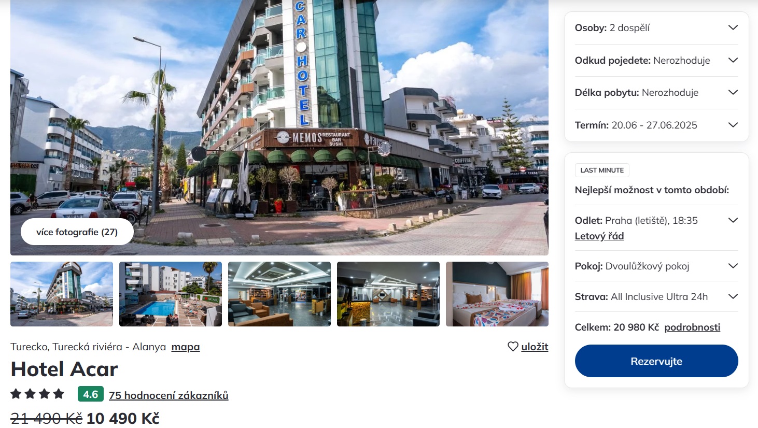Select the swimming pool thumbnail
The image size is (758, 428).
(171, 294)
